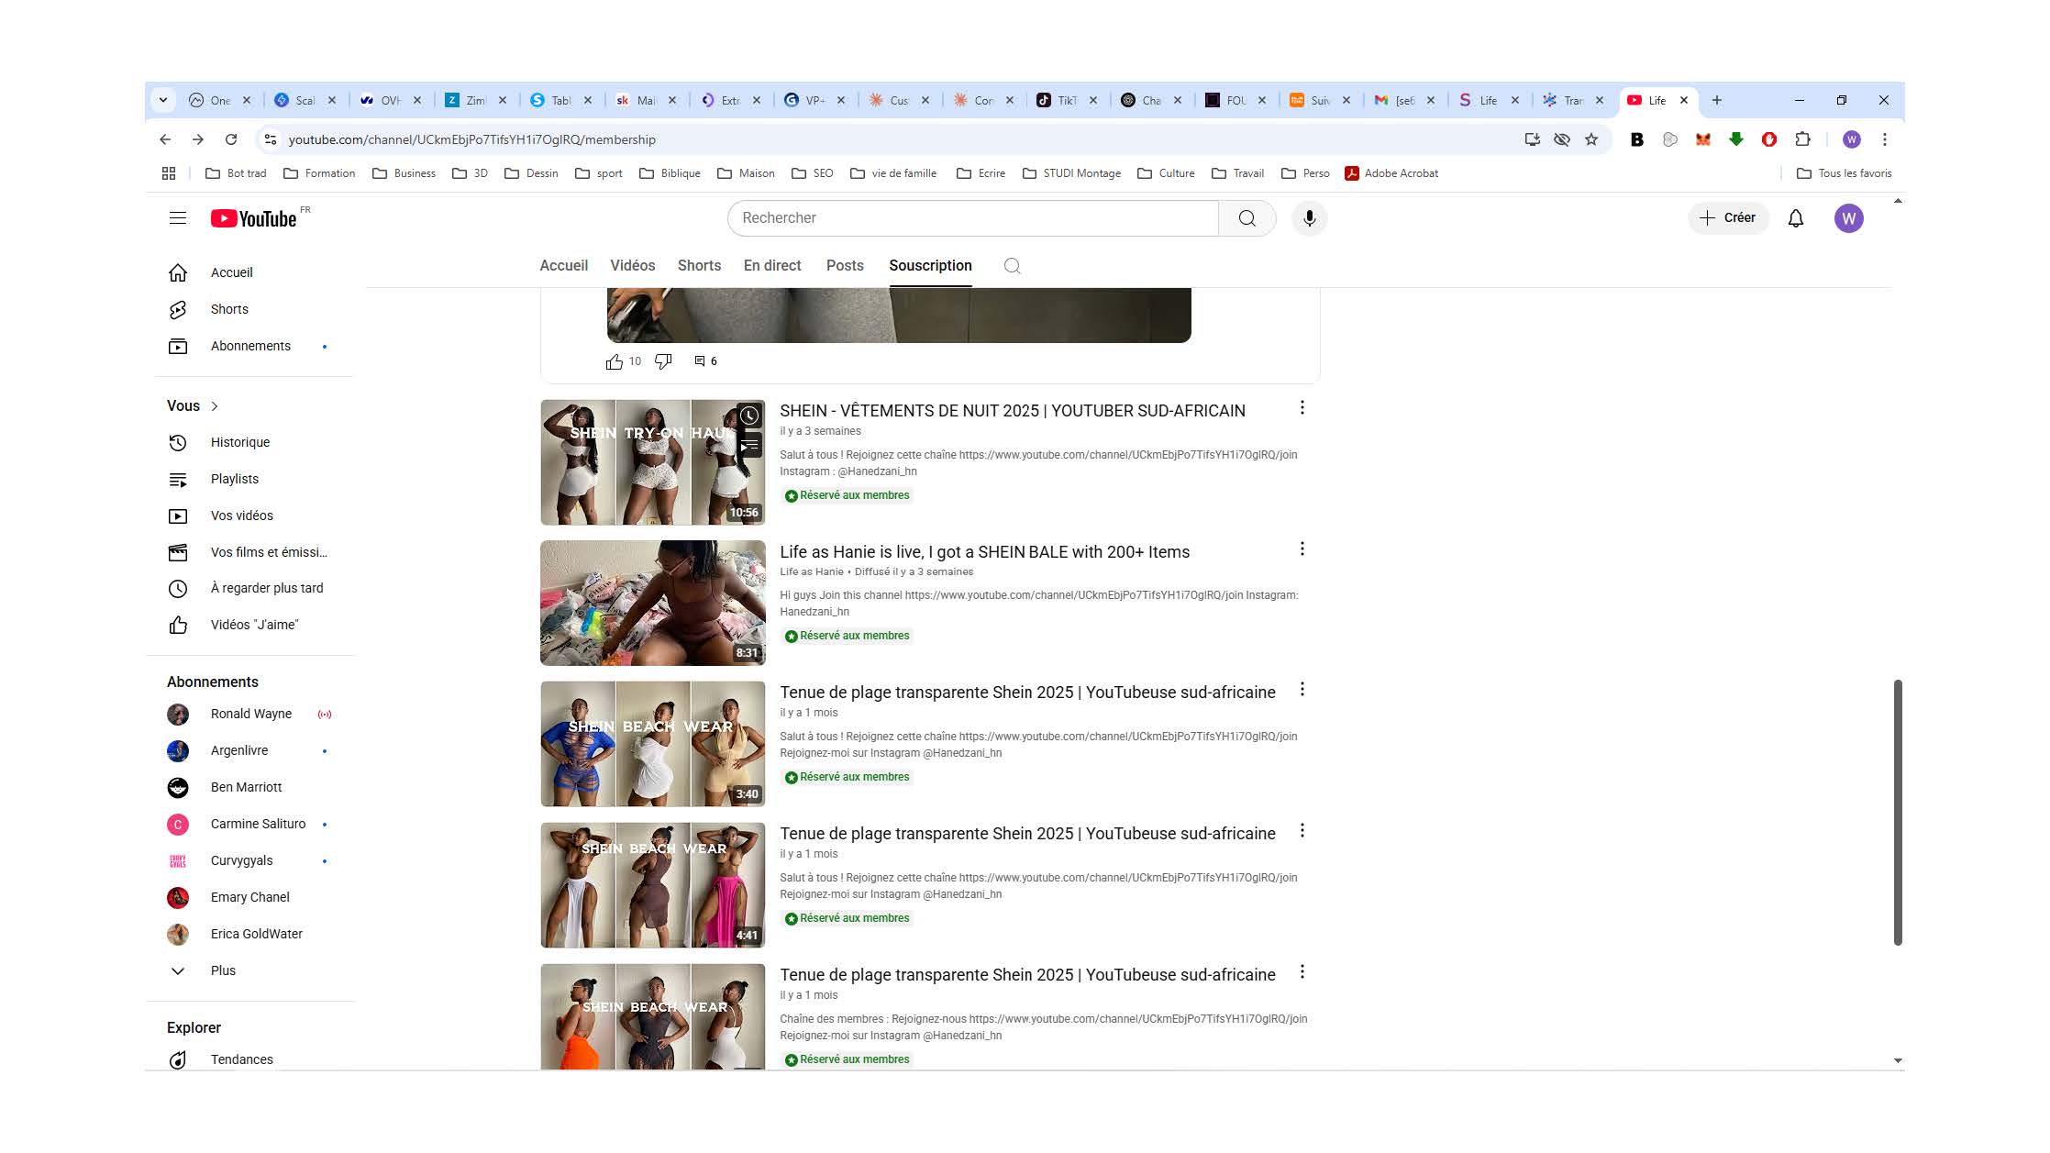
Task: Open Historique in the sidebar
Action: pyautogui.click(x=239, y=442)
